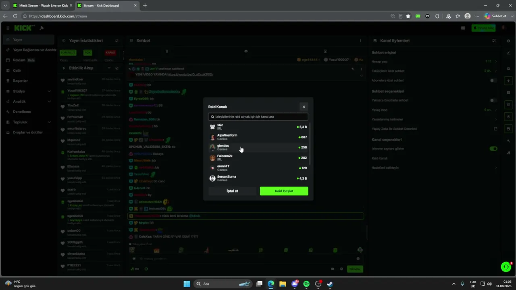Expand the Stüdyo submenu chevron
The image size is (516, 290).
tap(49, 91)
